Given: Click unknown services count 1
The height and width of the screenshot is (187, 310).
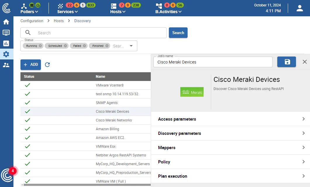Looking at the screenshot, I should click(x=83, y=5).
